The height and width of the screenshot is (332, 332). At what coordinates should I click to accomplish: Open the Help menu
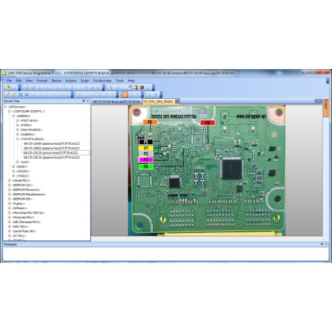coord(131,80)
